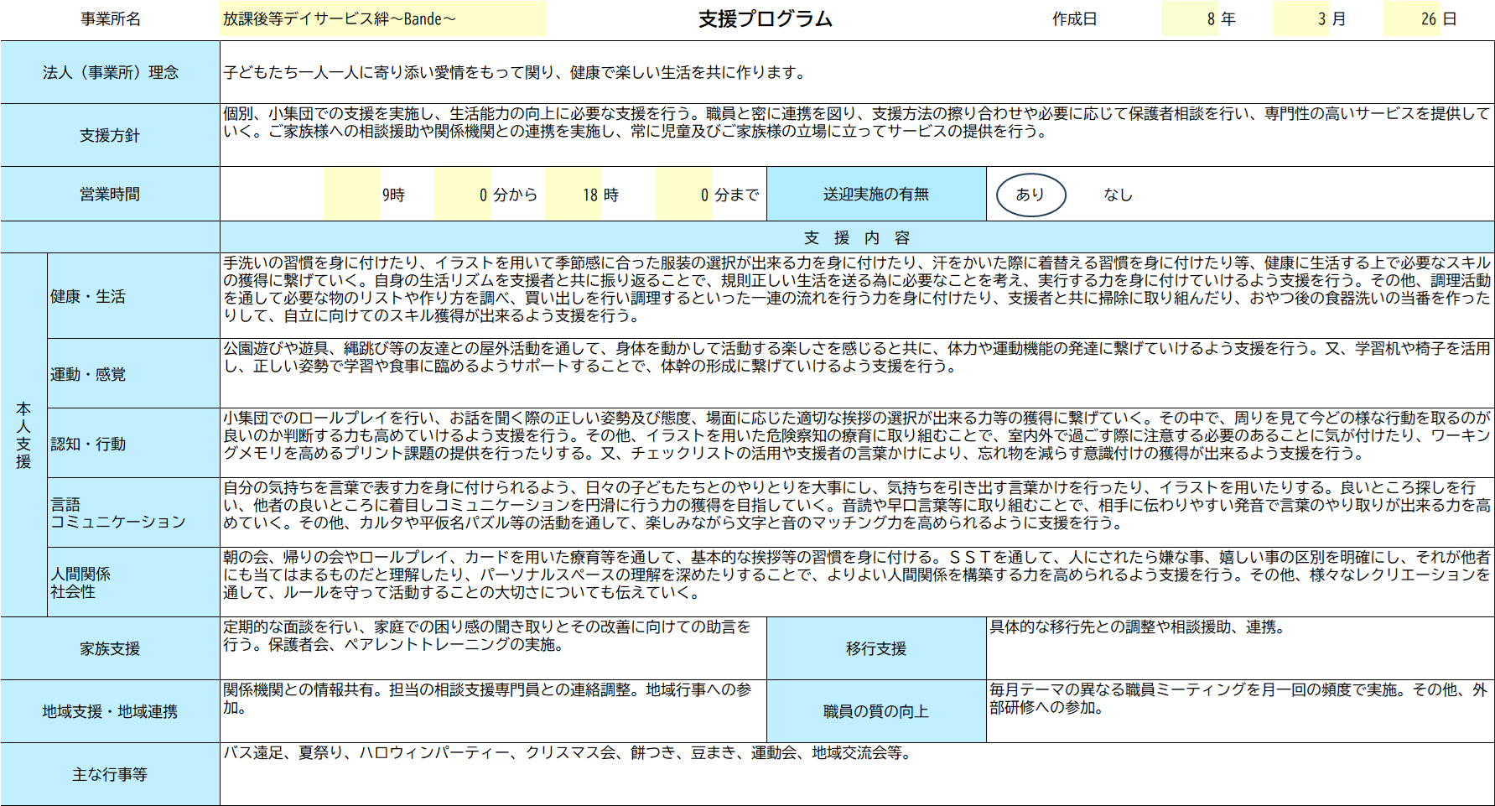The height and width of the screenshot is (806, 1495).
Task: Click the closing hour field showing 18
Action: pyautogui.click(x=574, y=195)
